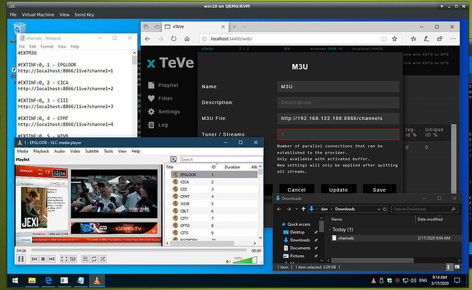Open VLC extended settings button
The width and height of the screenshot is (472, 290).
point(73,259)
